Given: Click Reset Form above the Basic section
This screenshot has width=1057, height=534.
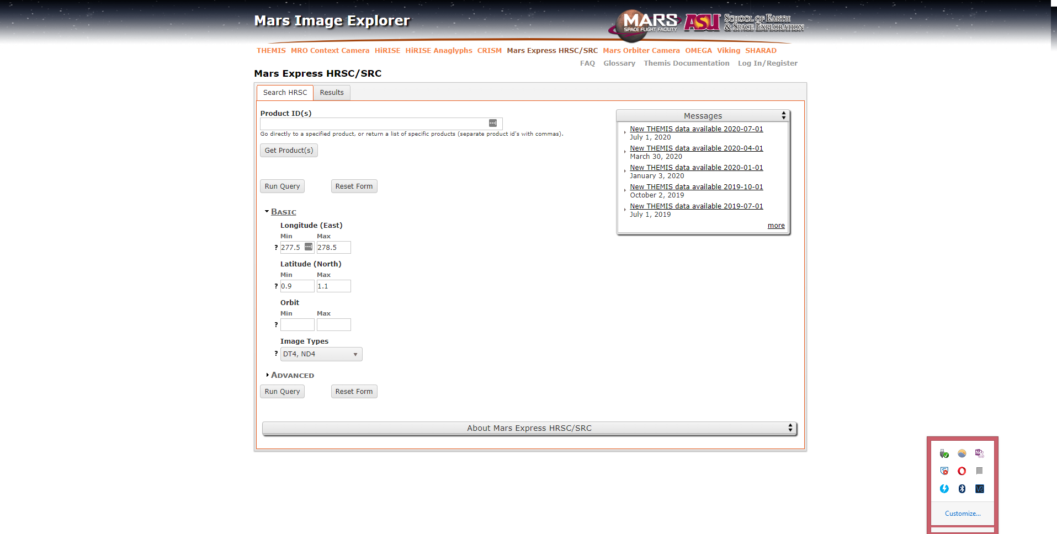Looking at the screenshot, I should (x=354, y=186).
